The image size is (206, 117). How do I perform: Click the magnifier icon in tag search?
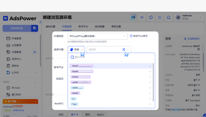[72, 57]
